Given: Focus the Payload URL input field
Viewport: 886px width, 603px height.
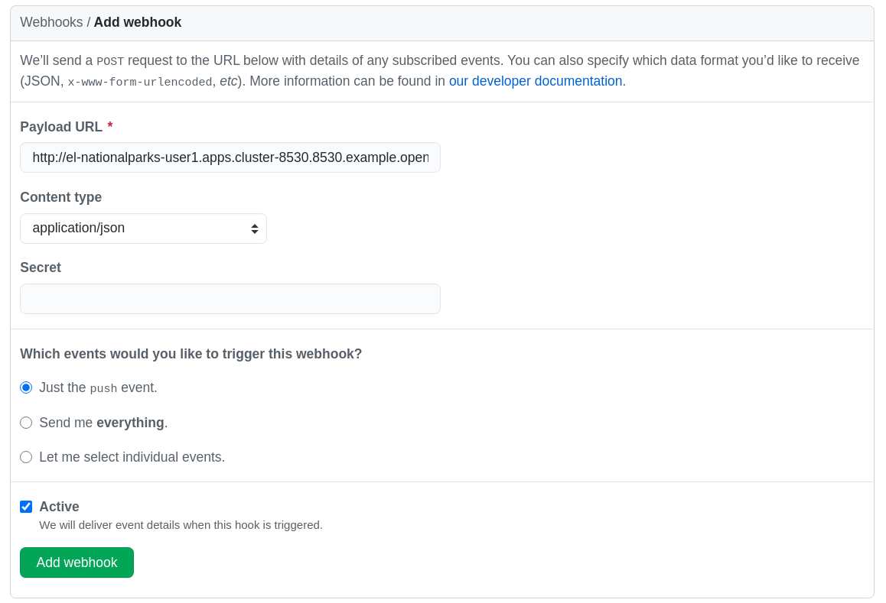Looking at the screenshot, I should 230,157.
